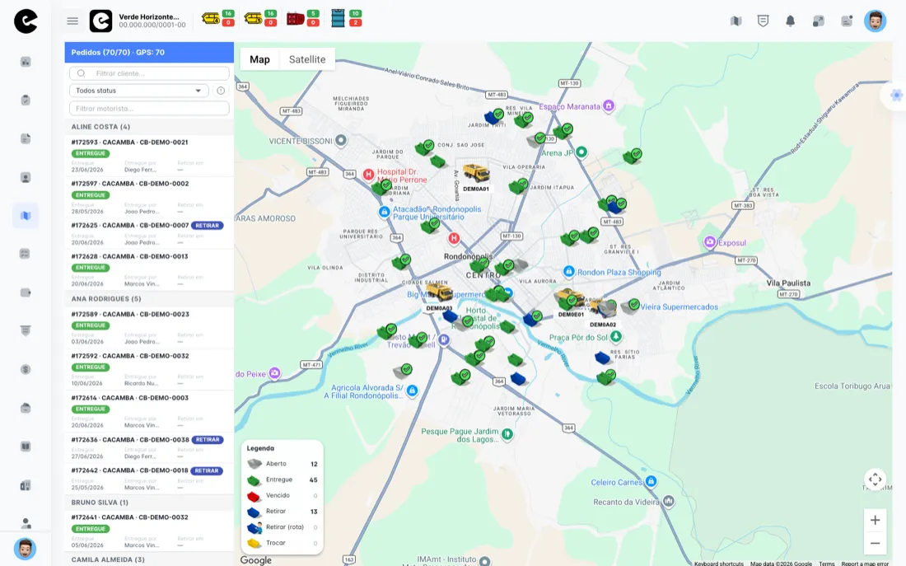Open the document sidebar icon
906x566 pixels.
(26, 138)
